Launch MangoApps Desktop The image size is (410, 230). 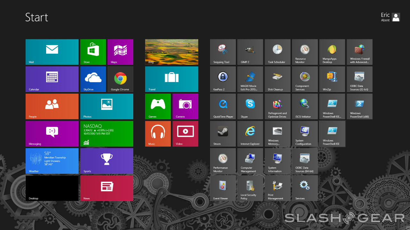point(332,52)
